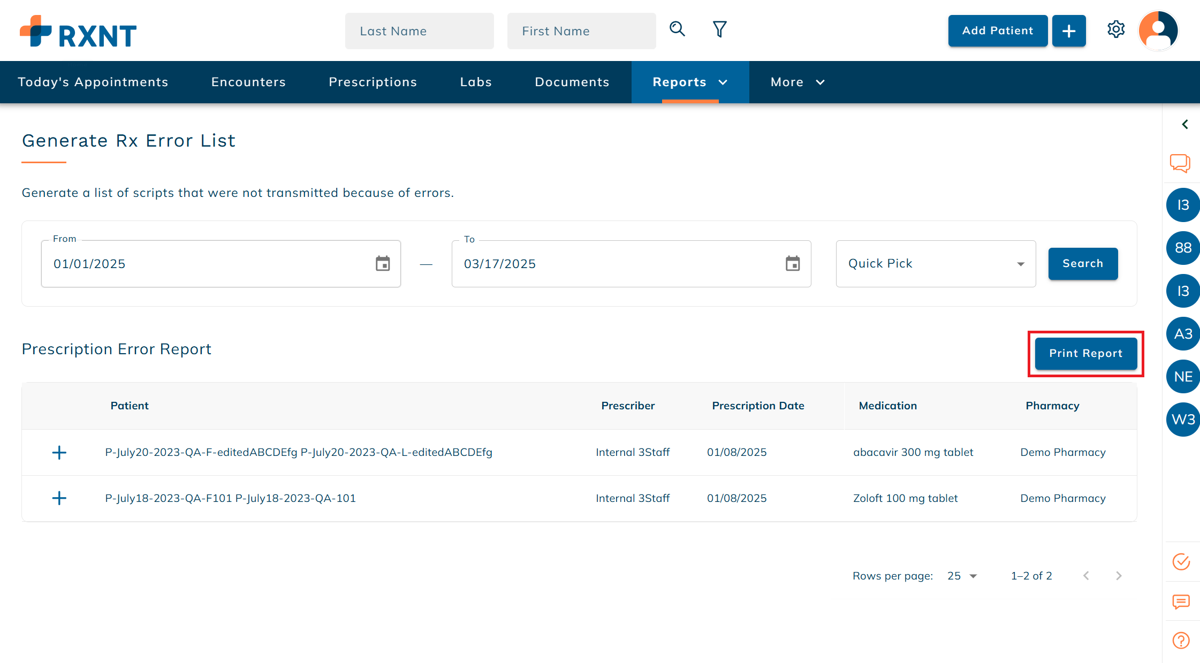Collapse the right sidebar chevron
This screenshot has width=1200, height=663.
pos(1185,124)
